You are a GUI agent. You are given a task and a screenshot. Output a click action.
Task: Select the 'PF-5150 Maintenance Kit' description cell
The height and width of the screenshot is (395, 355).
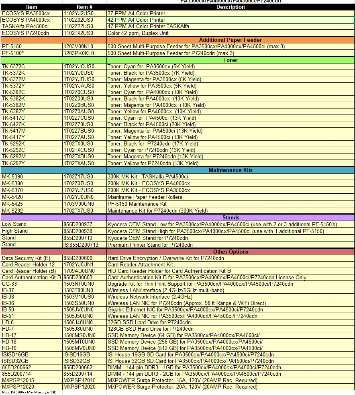pyautogui.click(x=230, y=204)
